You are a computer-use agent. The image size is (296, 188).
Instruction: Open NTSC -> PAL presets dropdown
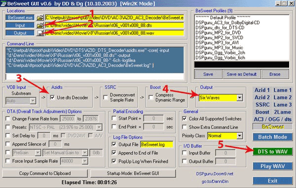[x=99, y=127]
